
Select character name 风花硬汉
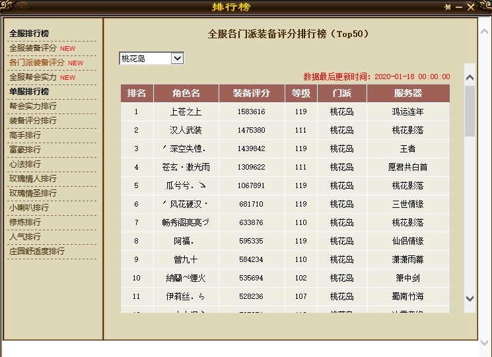point(185,204)
